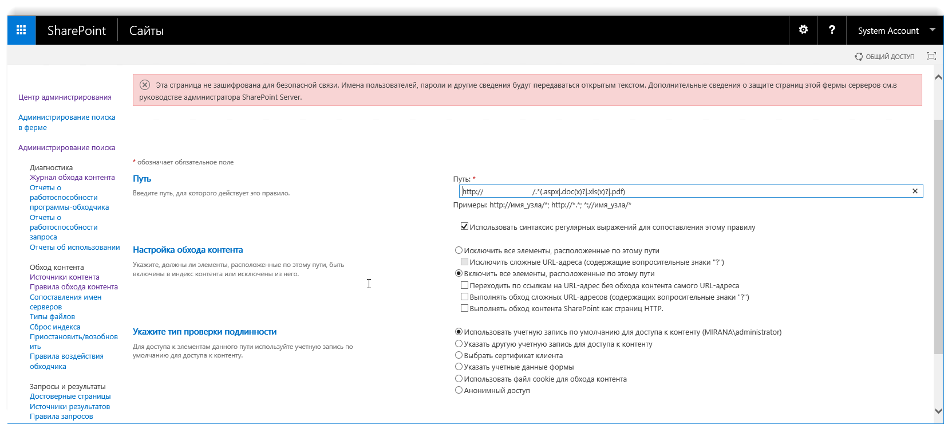The image size is (952, 424).
Task: Open the settings gear menu
Action: point(803,30)
